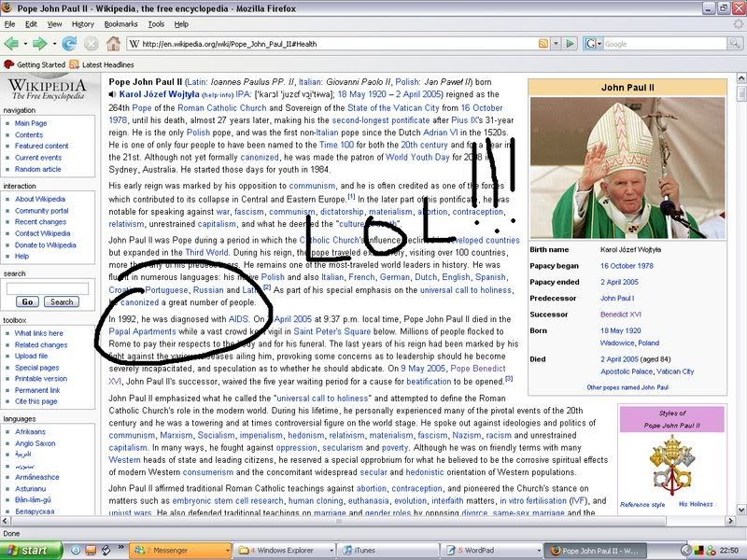Viewport: 747px width, 560px height.
Task: Open the search engine selector dropdown
Action: point(599,44)
